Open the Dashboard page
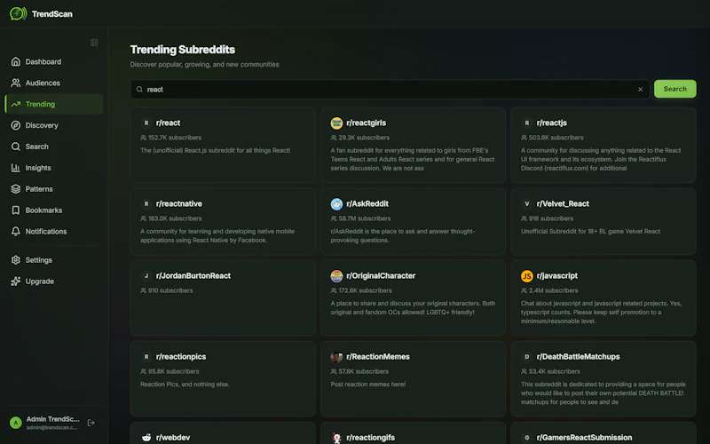The width and height of the screenshot is (710, 444). [x=53, y=61]
